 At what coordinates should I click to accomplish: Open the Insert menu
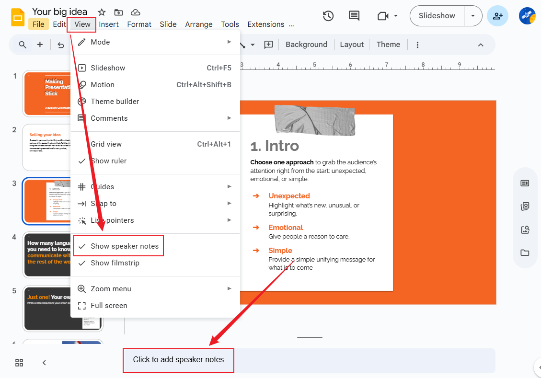(x=109, y=24)
